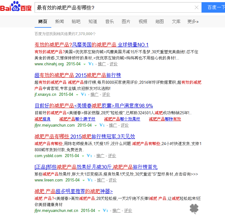Click the 百度一下 search button
The width and height of the screenshot is (225, 215).
click(213, 7)
